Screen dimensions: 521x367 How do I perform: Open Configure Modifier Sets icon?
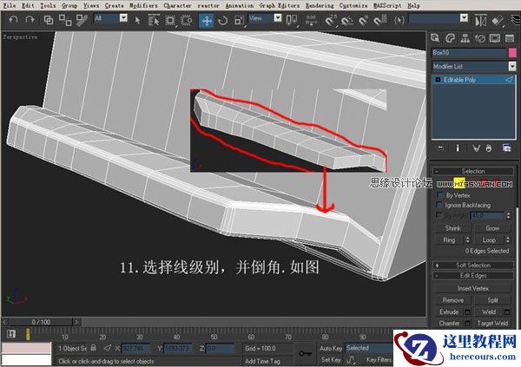coord(506,148)
